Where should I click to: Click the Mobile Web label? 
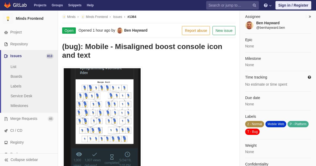pos(276,124)
